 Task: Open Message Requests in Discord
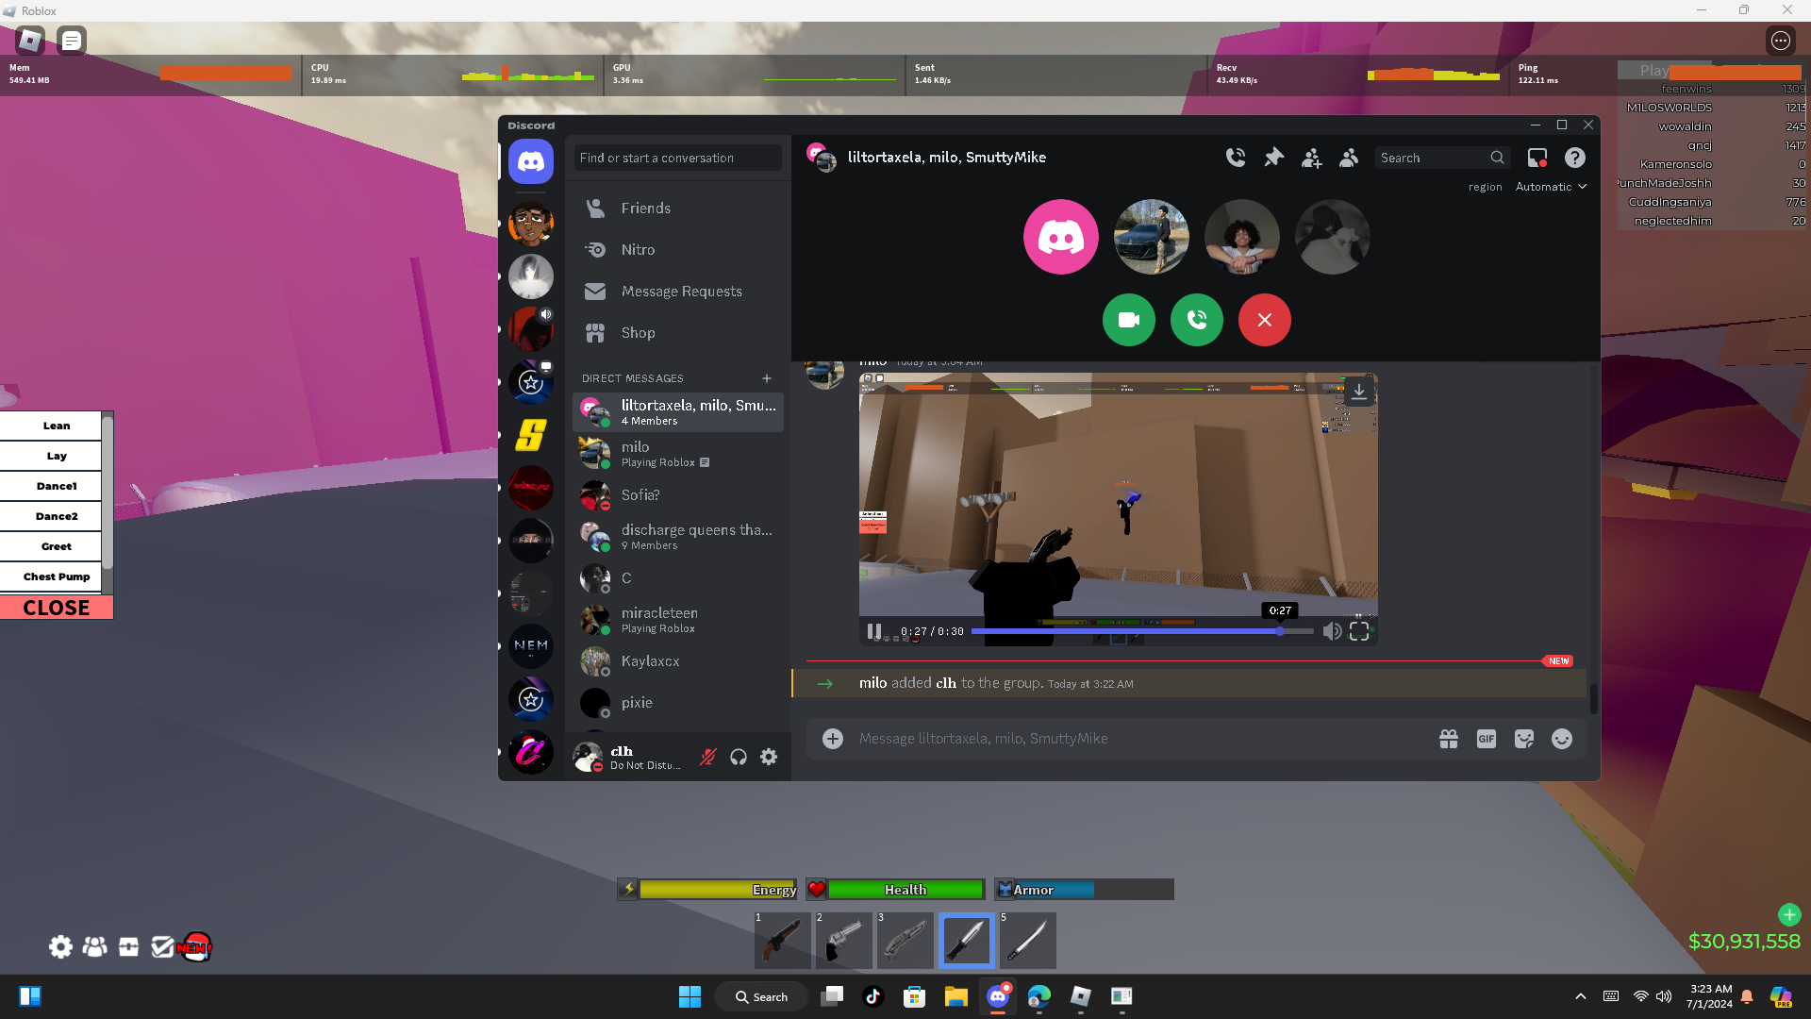678,292
